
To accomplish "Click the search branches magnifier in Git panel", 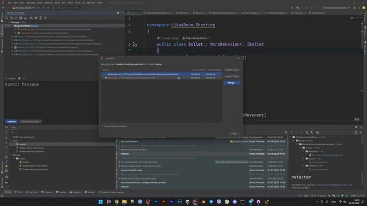I will pyautogui.click(x=13, y=132).
